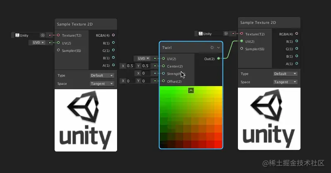331x173 pixels.
Task: Click Center Y field showing 0.5
Action: tap(146, 66)
